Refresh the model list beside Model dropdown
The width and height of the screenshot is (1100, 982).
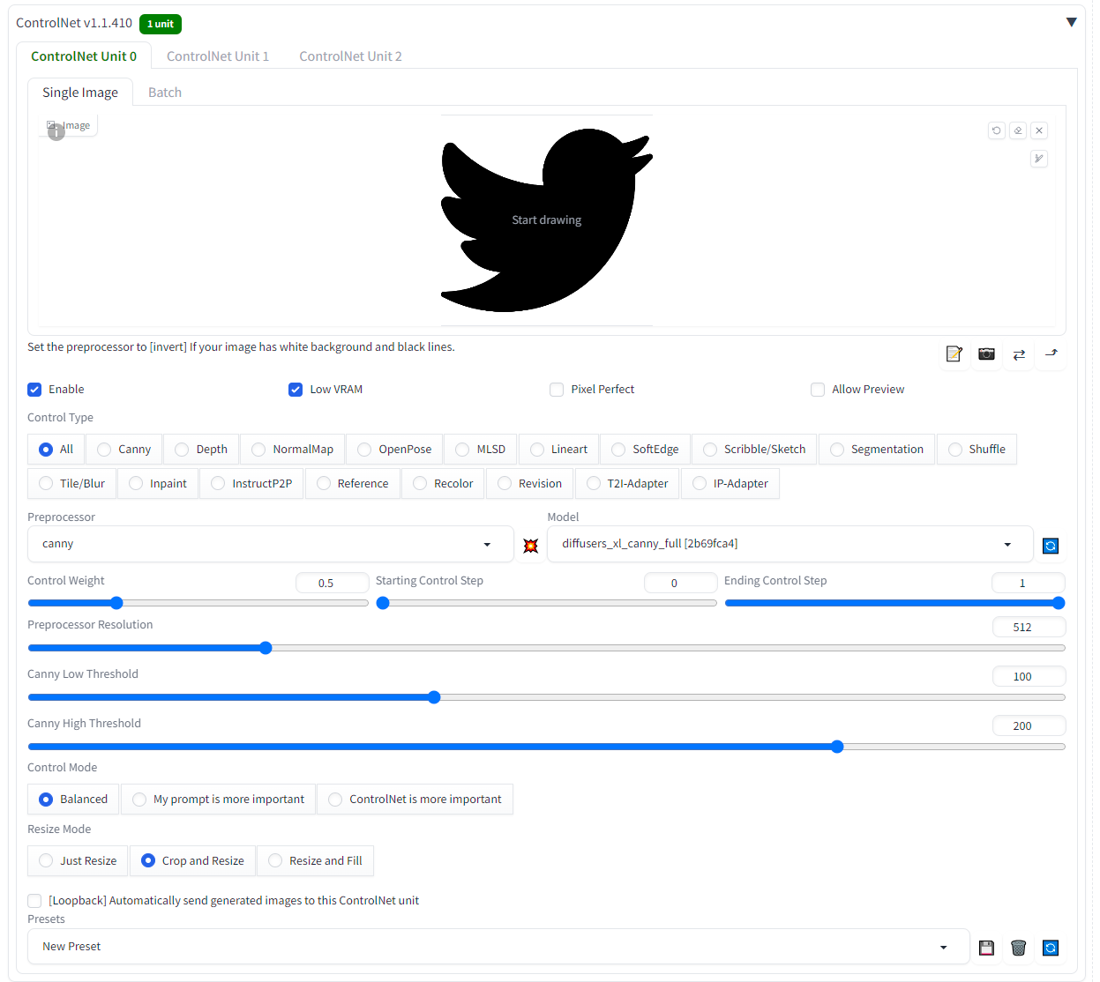click(1051, 546)
